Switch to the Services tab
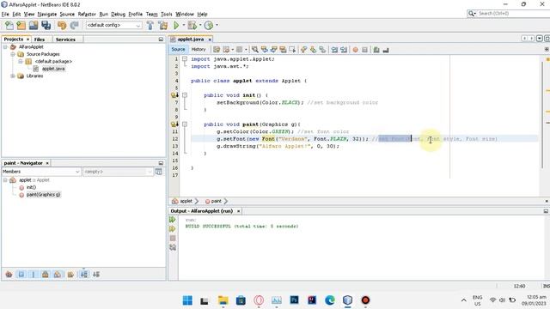The image size is (550, 309). click(65, 39)
